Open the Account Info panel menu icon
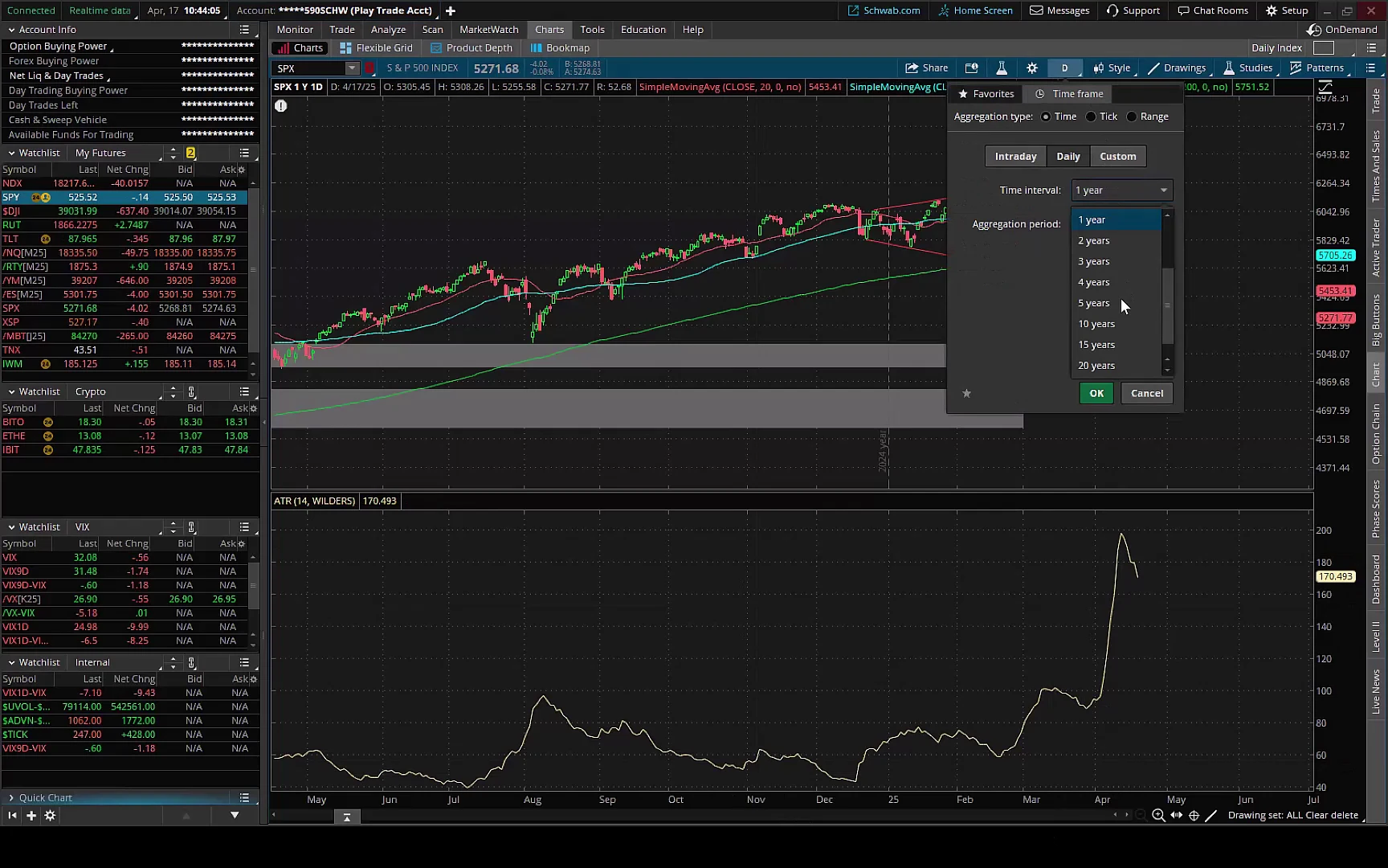1388x868 pixels. point(244,30)
